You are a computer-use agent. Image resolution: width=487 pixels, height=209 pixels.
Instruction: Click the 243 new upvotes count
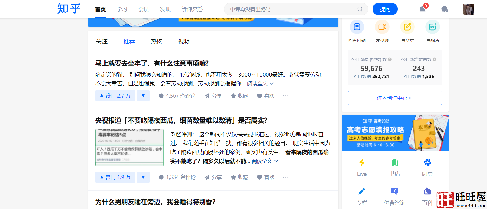click(x=419, y=68)
